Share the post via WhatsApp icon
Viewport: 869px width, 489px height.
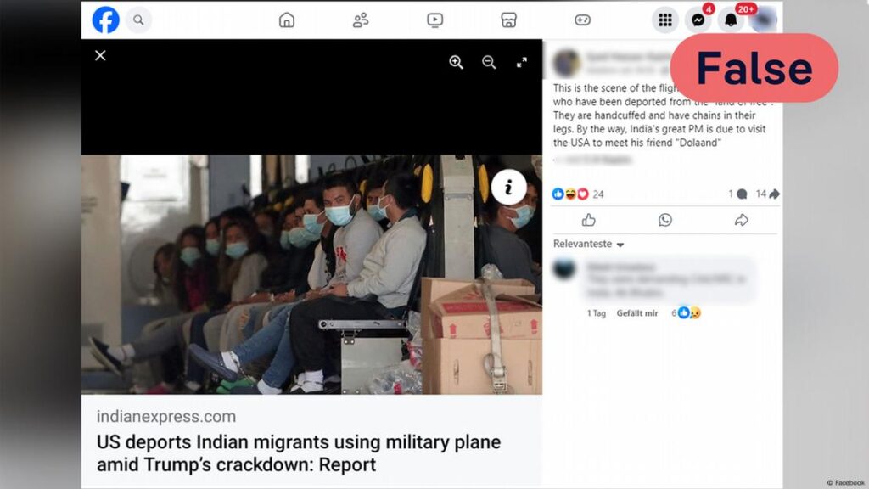click(665, 220)
